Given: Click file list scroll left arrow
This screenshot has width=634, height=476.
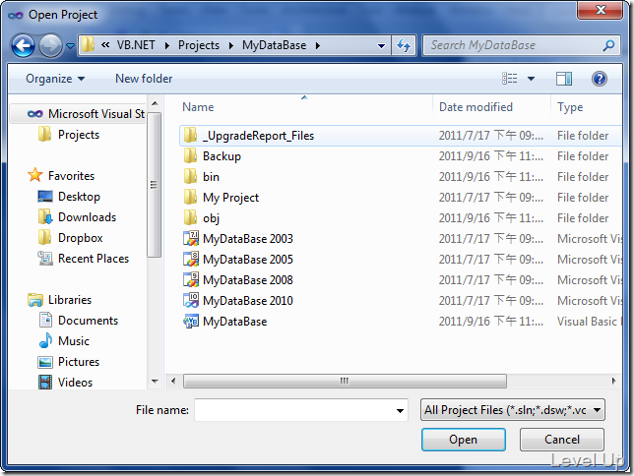Looking at the screenshot, I should [x=173, y=381].
